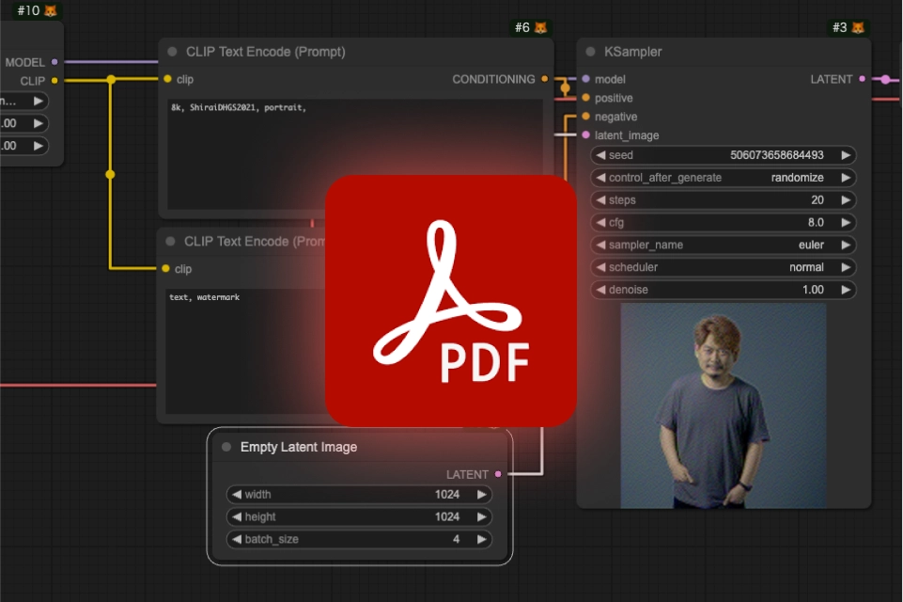Choose next scheduler with right arrow
This screenshot has width=903, height=602.
click(846, 267)
